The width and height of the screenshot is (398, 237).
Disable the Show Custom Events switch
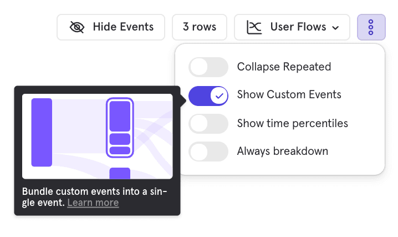click(208, 95)
